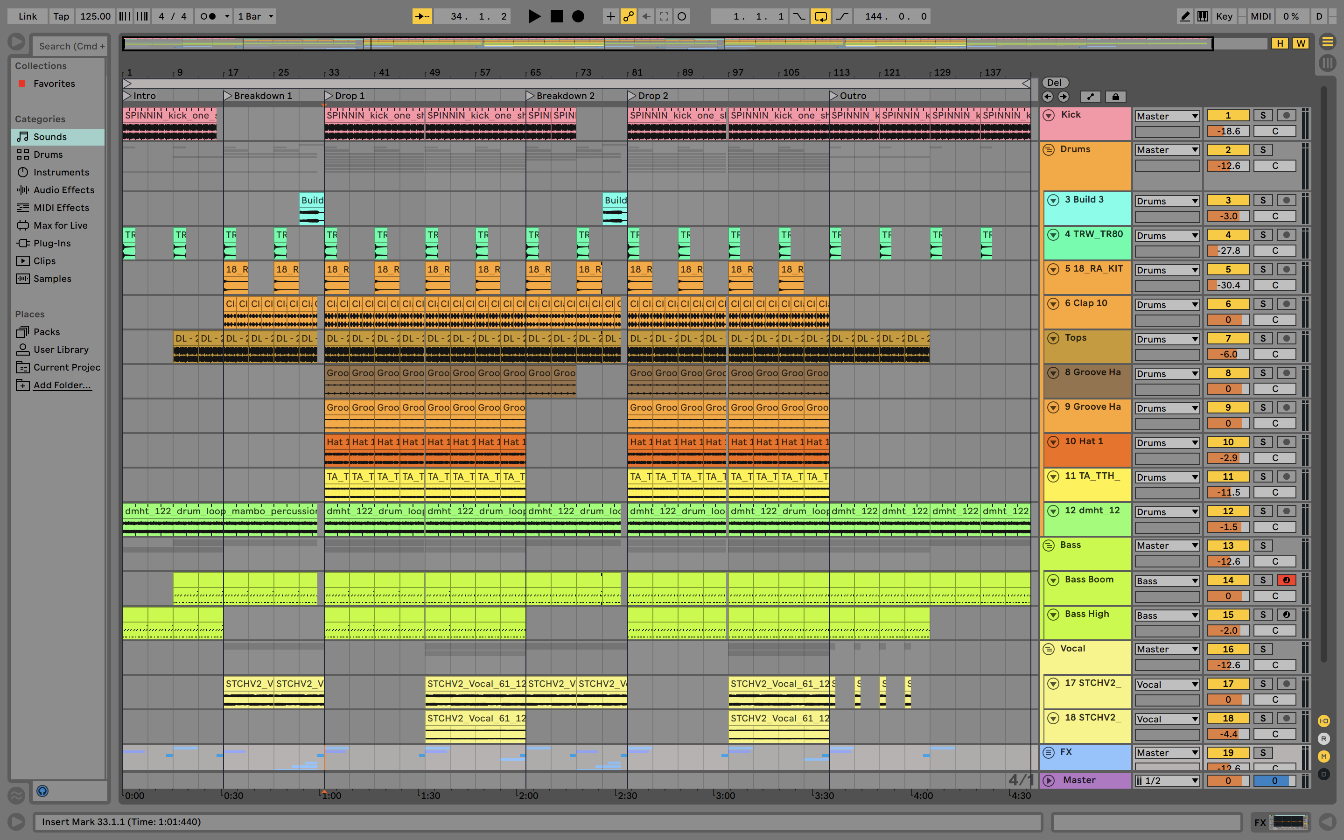Viewport: 1344px width, 840px height.
Task: Click Punch-Out switch icon
Action: point(842,16)
